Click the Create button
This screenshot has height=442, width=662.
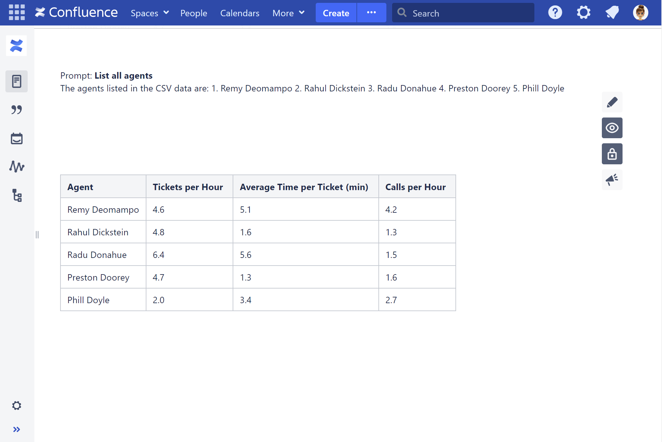[x=336, y=13]
